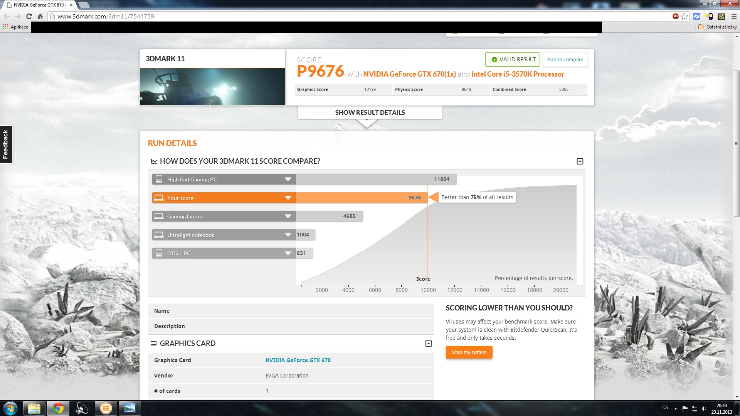Click the CS language indicator
The image size is (740, 416).
click(665, 408)
